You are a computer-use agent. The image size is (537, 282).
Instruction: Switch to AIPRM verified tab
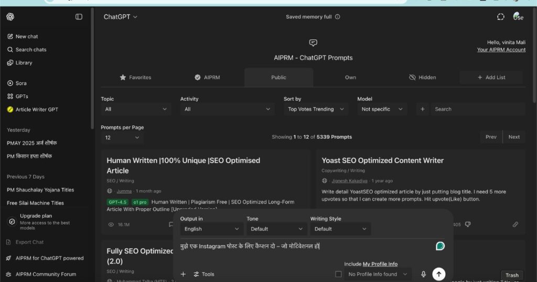tap(207, 78)
